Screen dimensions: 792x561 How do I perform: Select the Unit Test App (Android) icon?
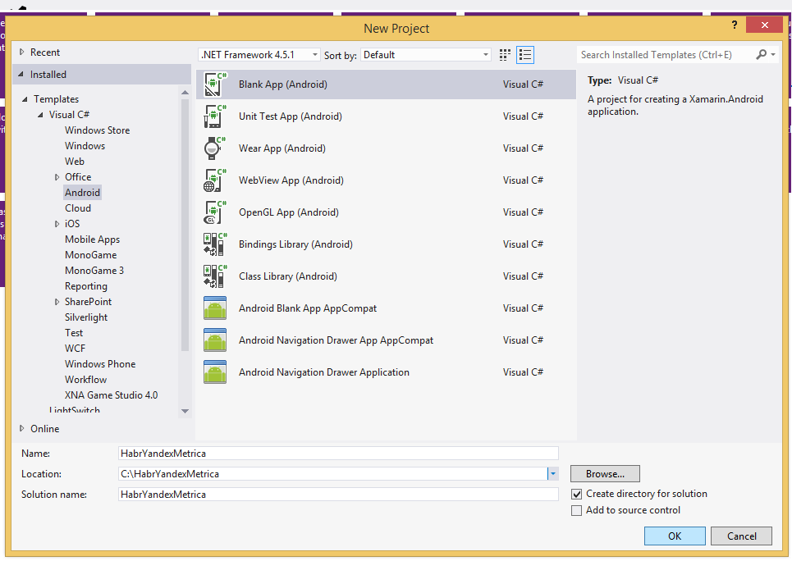215,116
